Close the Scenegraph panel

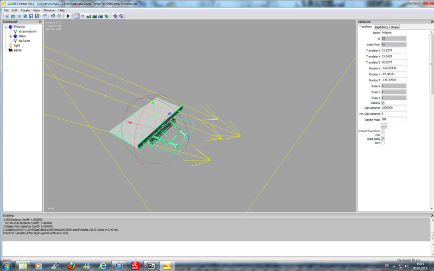tap(40, 22)
